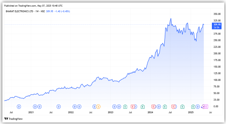Click the single D marker near Jul 2021
The width and height of the screenshot is (226, 124).
pyautogui.click(x=59, y=106)
